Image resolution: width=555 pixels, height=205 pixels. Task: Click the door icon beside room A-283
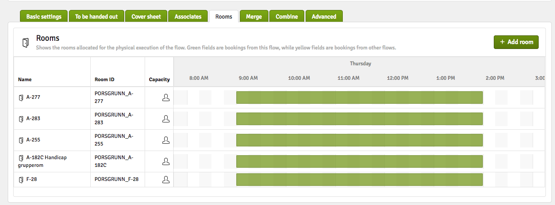tap(21, 119)
